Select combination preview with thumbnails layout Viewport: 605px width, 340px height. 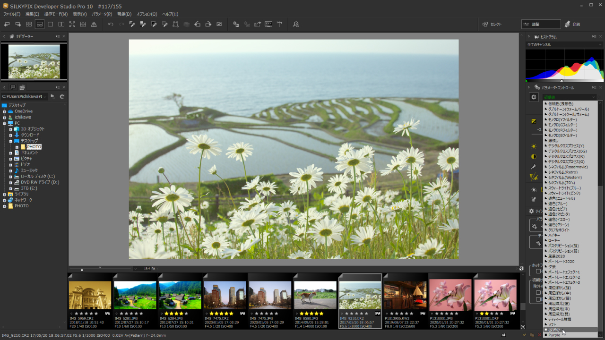(40, 24)
